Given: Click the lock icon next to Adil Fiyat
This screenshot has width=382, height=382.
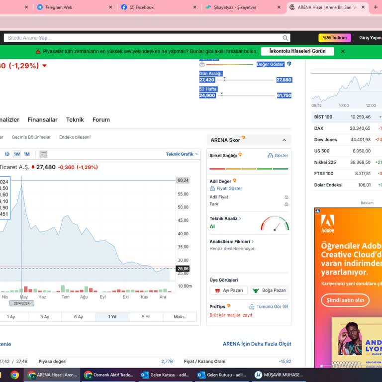Looking at the screenshot, I should pos(286,197).
